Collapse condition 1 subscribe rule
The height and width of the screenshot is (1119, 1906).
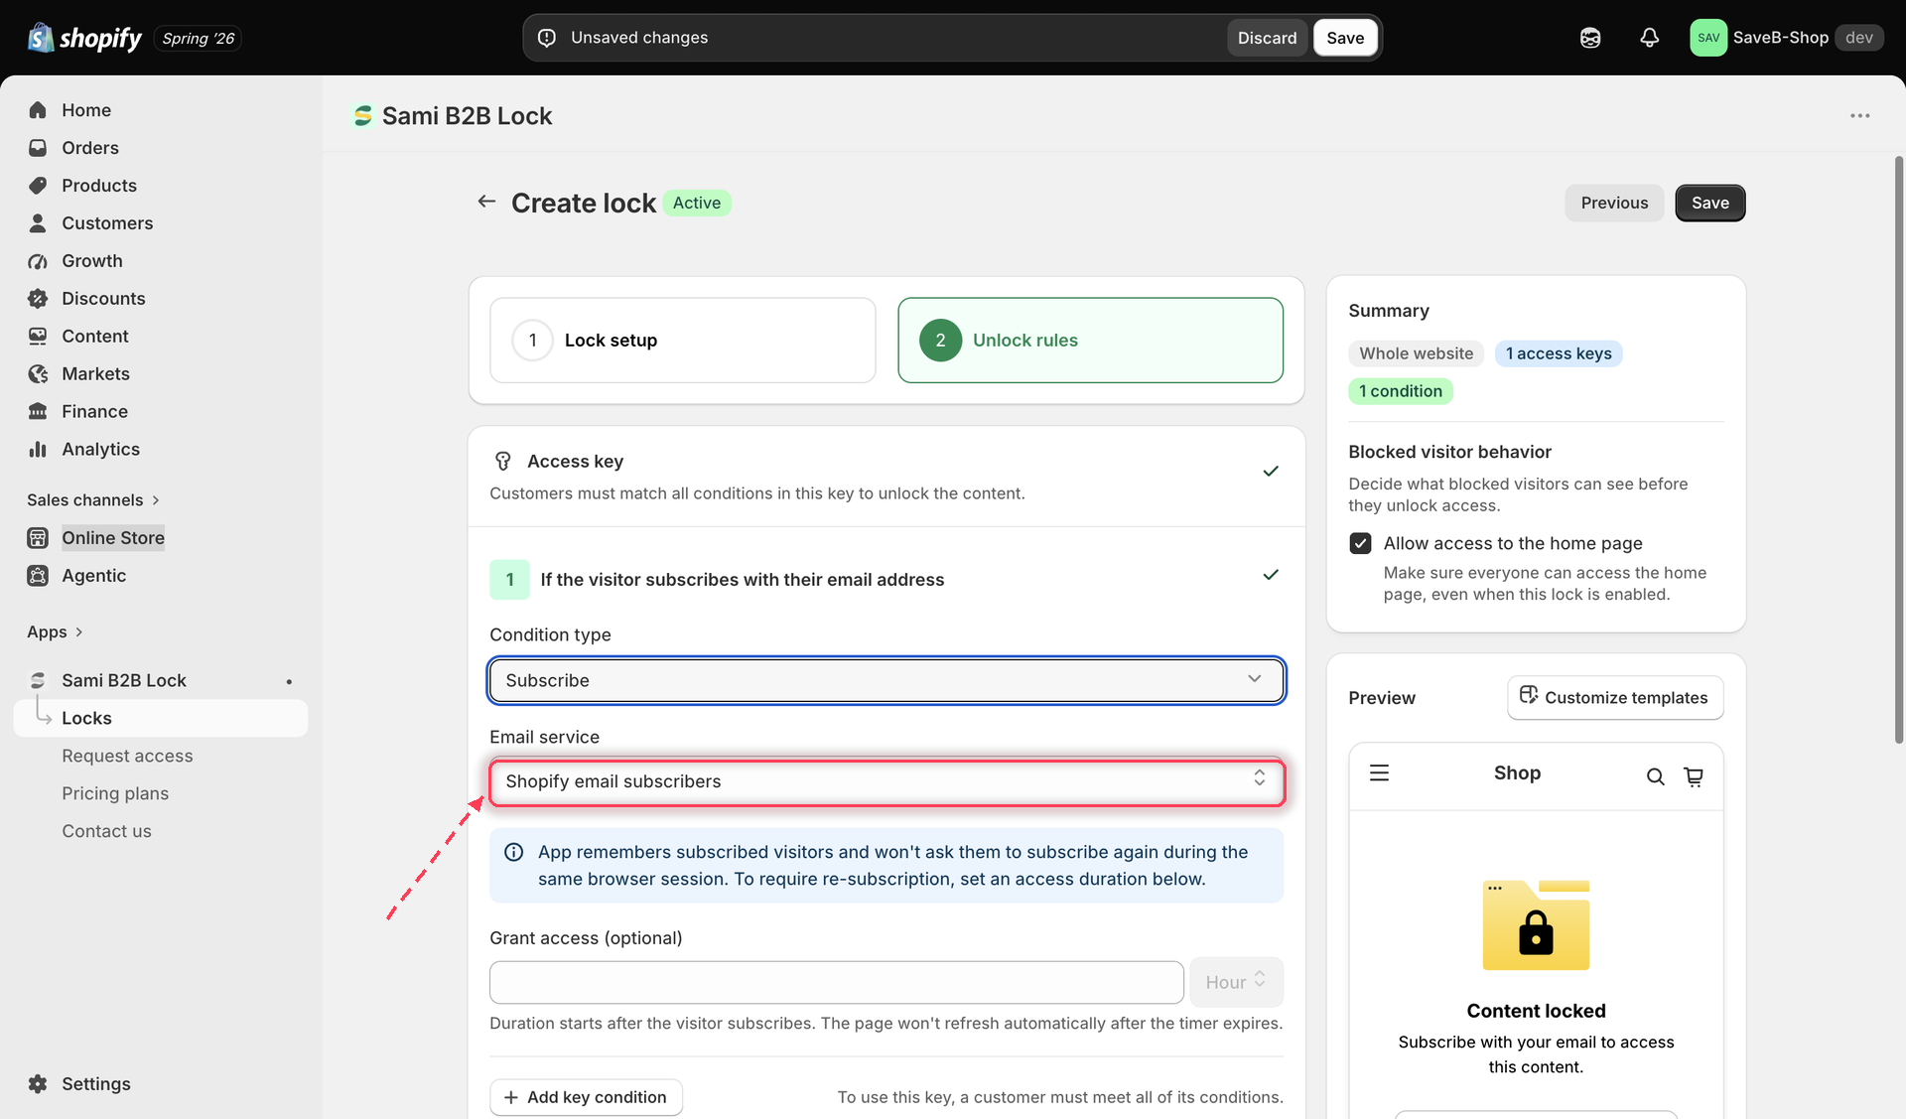click(1270, 575)
